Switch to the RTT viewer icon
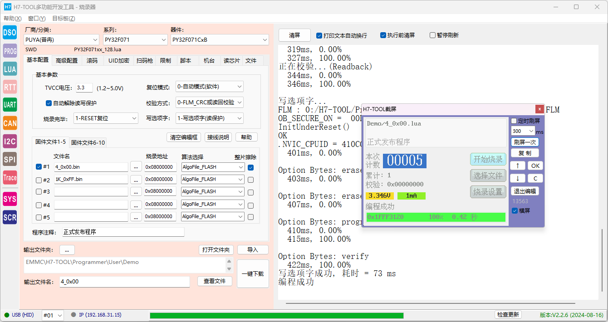The image size is (608, 322). click(x=10, y=87)
